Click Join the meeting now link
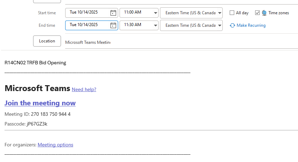The width and height of the screenshot is (298, 162). click(40, 103)
